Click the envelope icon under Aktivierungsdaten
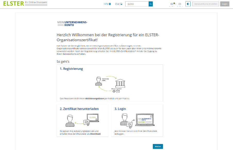233x150 pixels. pos(118,91)
